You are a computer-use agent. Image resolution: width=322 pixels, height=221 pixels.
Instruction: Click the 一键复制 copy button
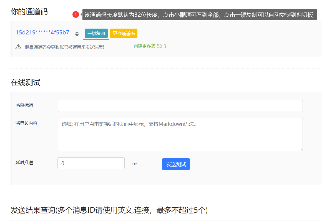pyautogui.click(x=96, y=33)
